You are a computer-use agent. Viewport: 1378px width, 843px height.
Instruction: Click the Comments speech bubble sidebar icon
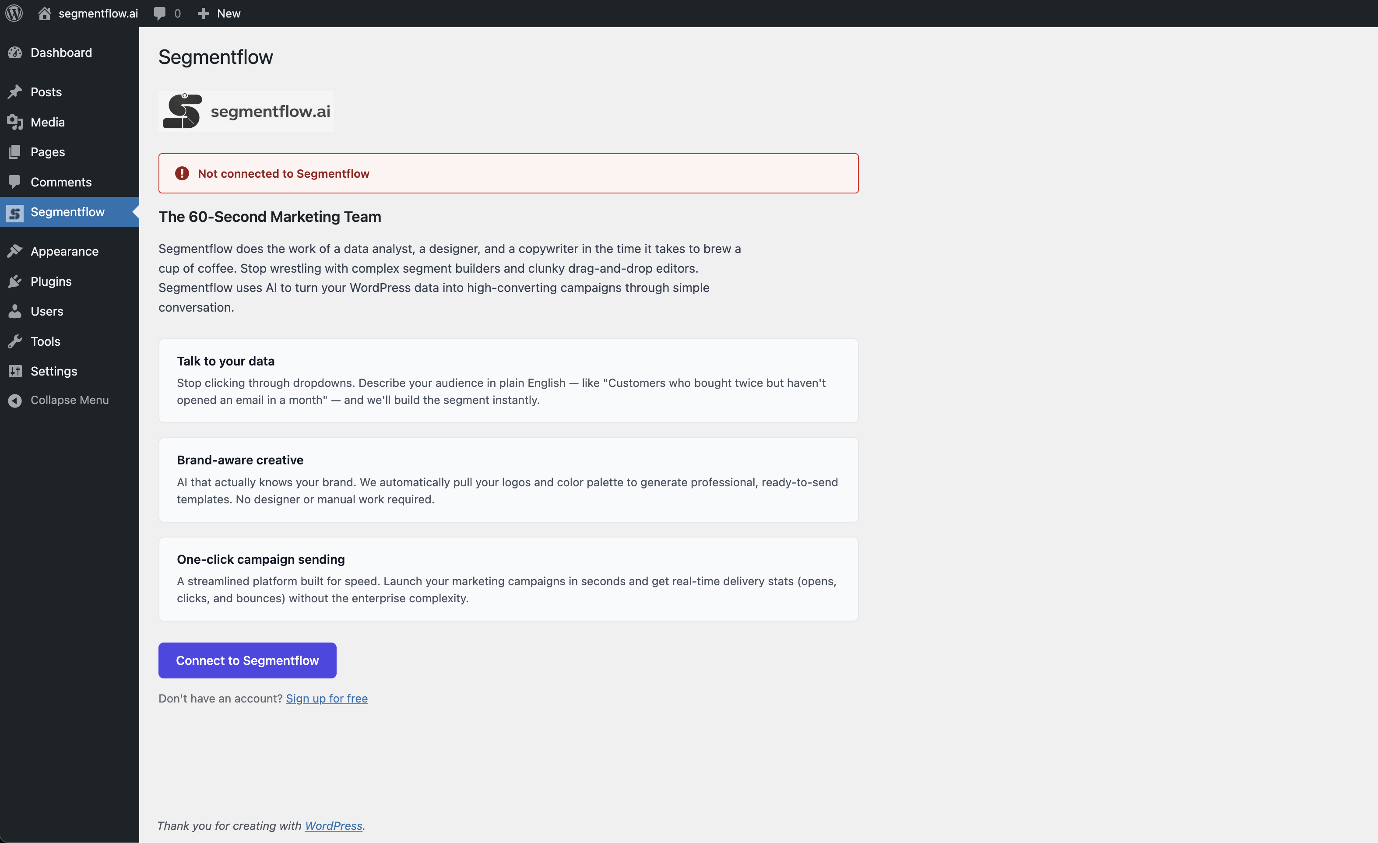(15, 182)
